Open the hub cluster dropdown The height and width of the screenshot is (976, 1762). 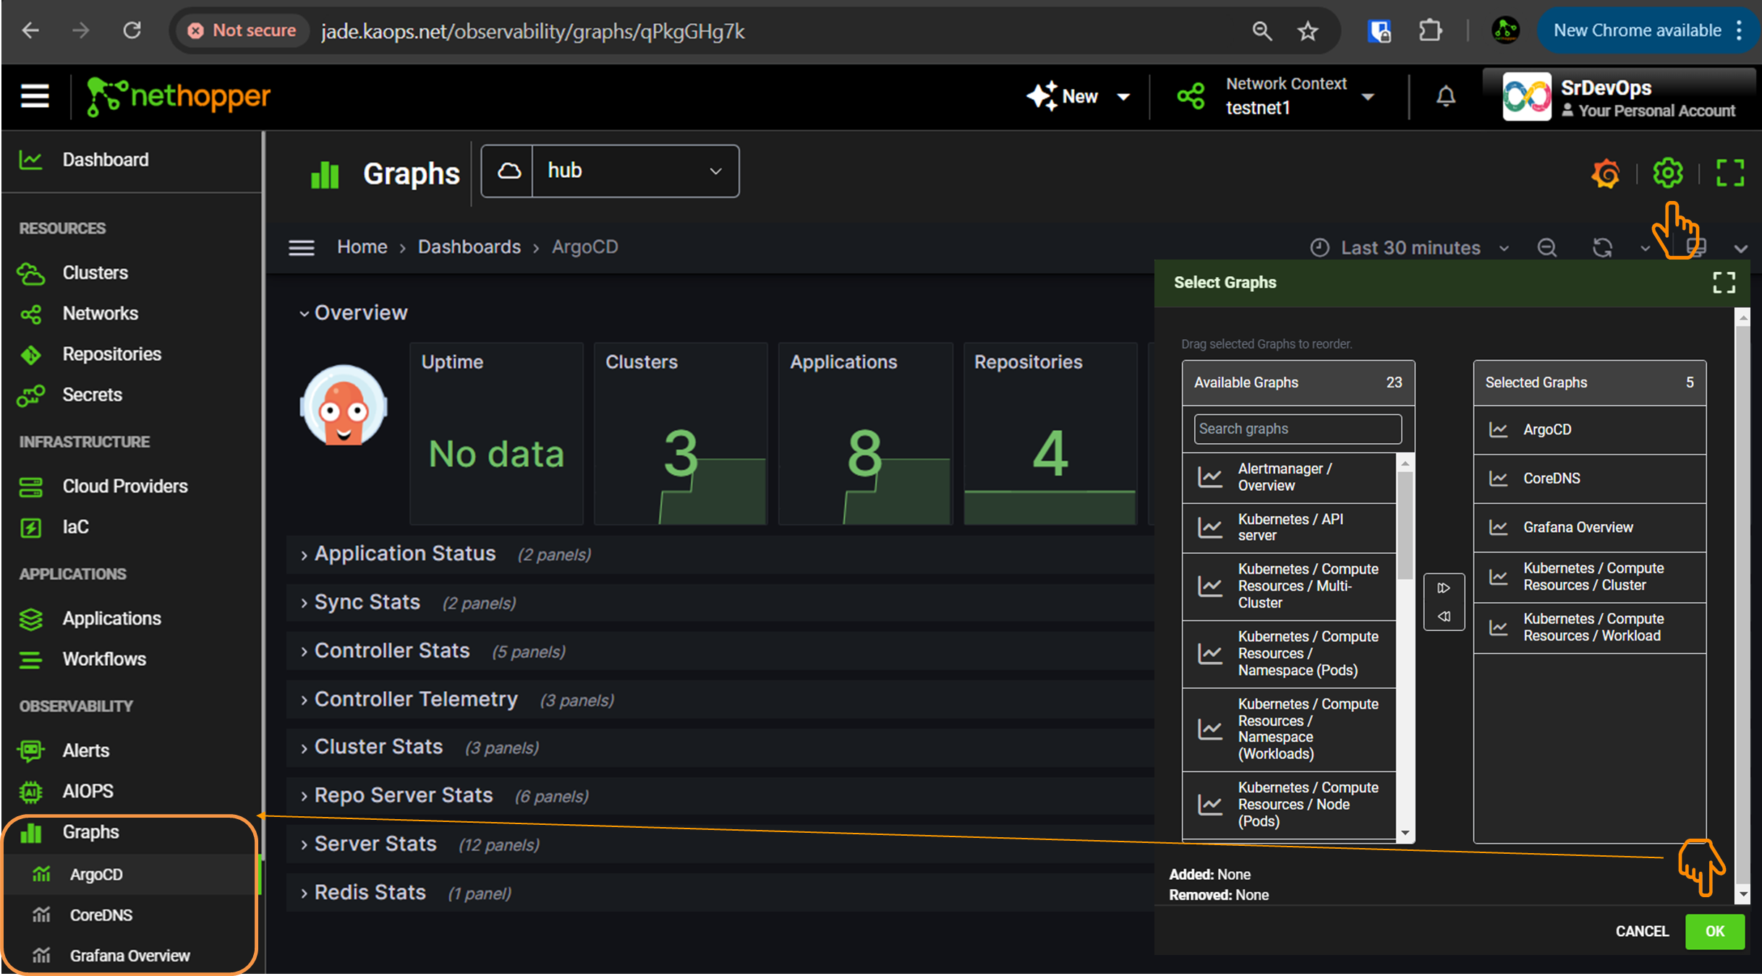(610, 171)
